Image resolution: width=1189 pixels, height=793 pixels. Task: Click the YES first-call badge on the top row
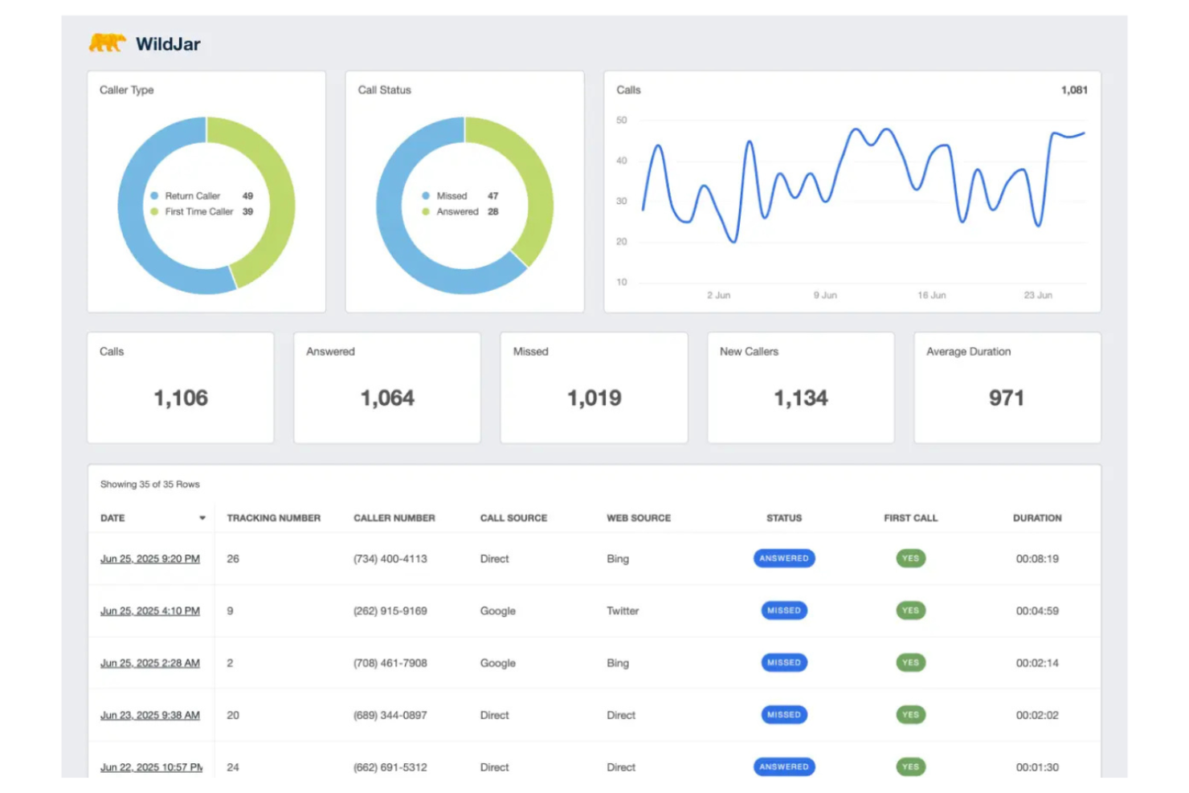pyautogui.click(x=909, y=558)
